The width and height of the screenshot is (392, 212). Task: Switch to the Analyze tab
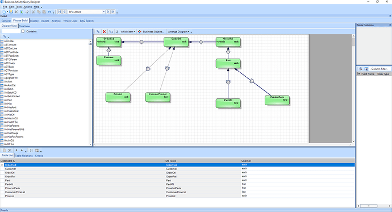[56, 21]
